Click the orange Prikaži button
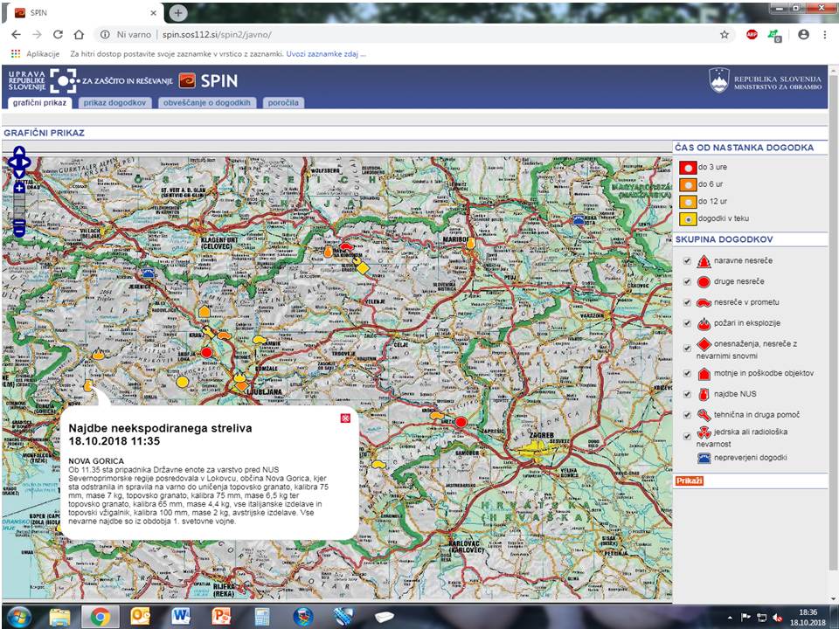This screenshot has width=839, height=629. [x=690, y=480]
